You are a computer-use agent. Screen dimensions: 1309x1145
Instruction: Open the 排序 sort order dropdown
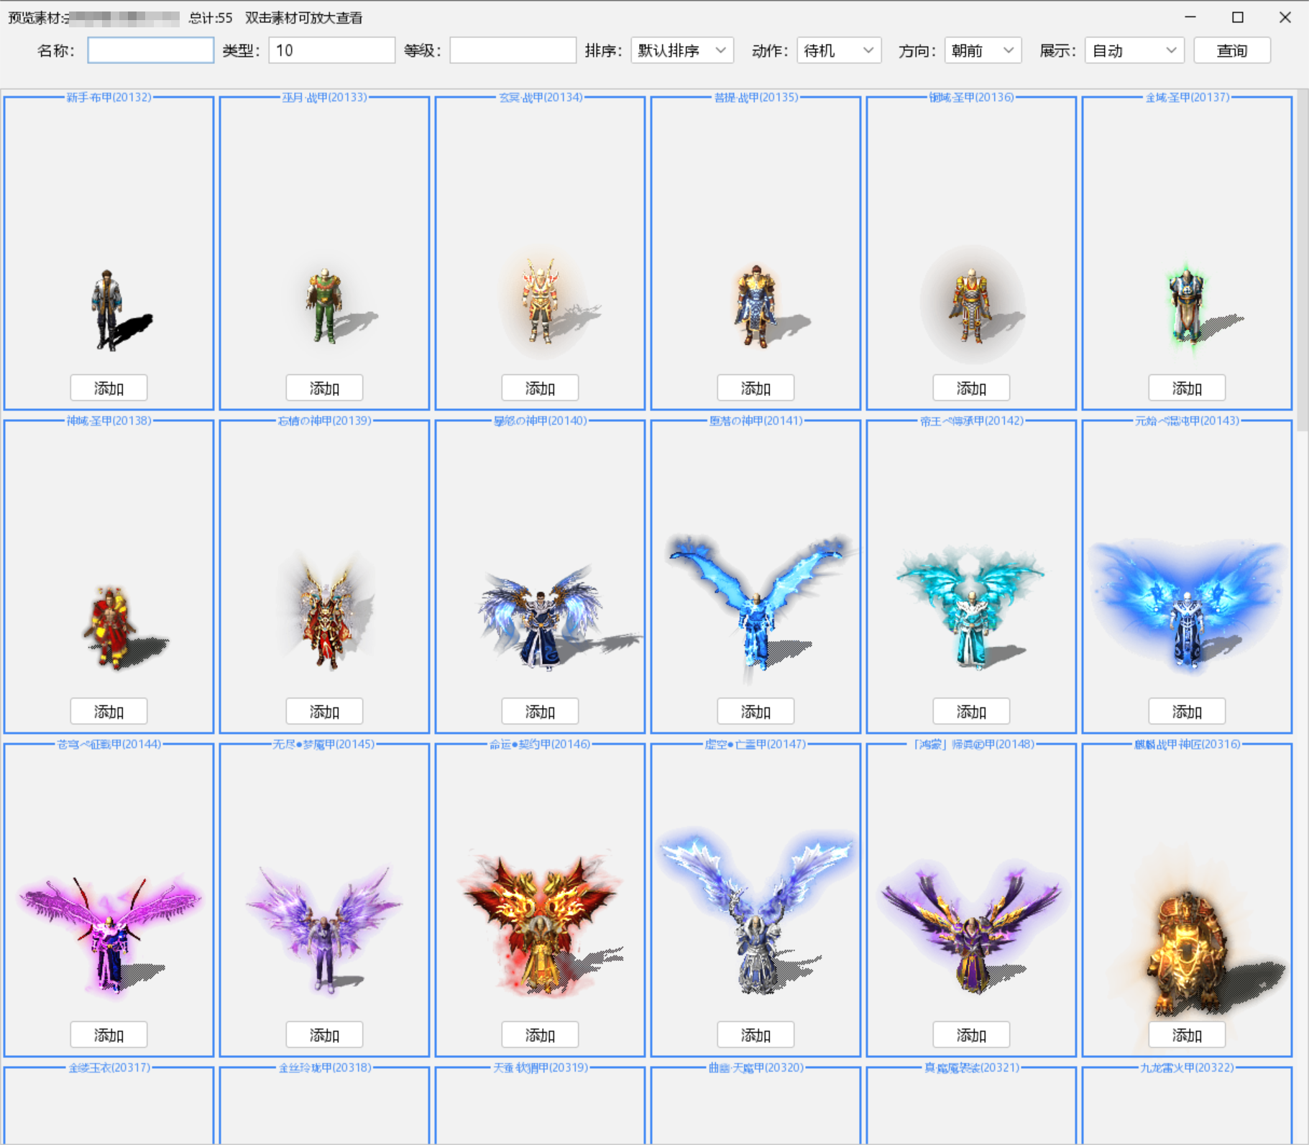click(x=681, y=50)
